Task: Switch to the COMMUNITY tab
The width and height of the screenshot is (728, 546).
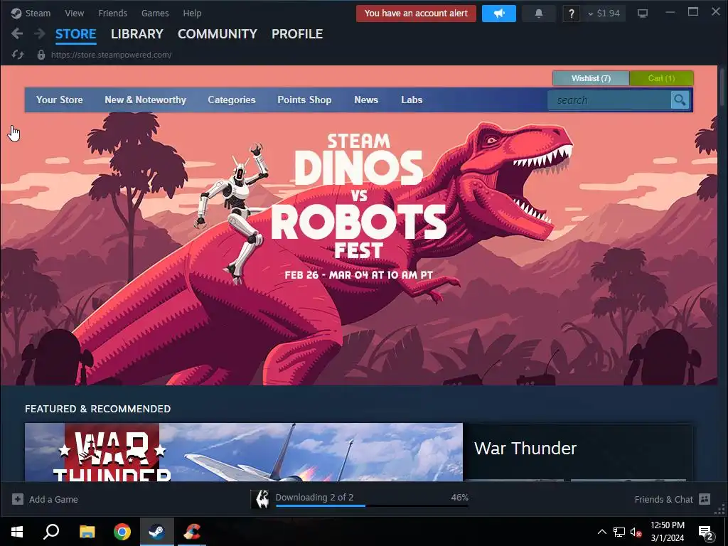Action: click(x=218, y=34)
